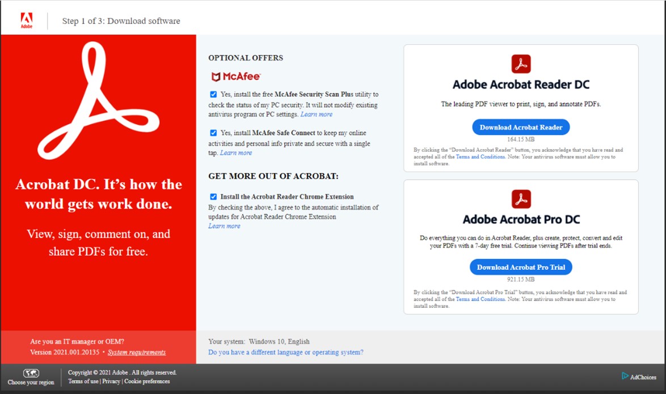666x394 pixels.
Task: Open Learn more for McAfee Security Scan Plus
Action: [317, 114]
